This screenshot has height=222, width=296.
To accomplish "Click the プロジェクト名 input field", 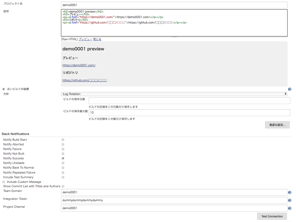I will click(x=174, y=5).
